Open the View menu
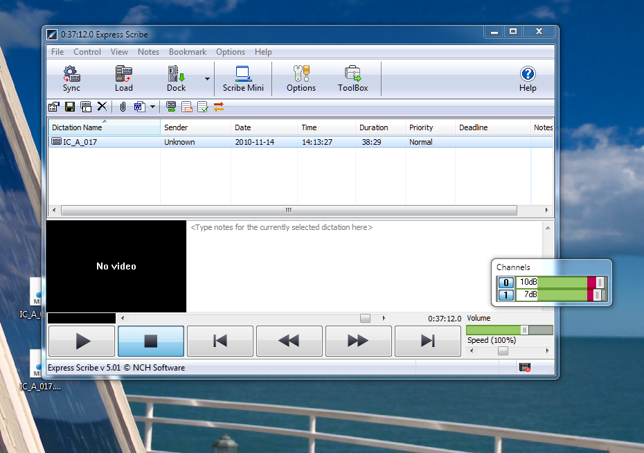644x453 pixels. tap(119, 52)
